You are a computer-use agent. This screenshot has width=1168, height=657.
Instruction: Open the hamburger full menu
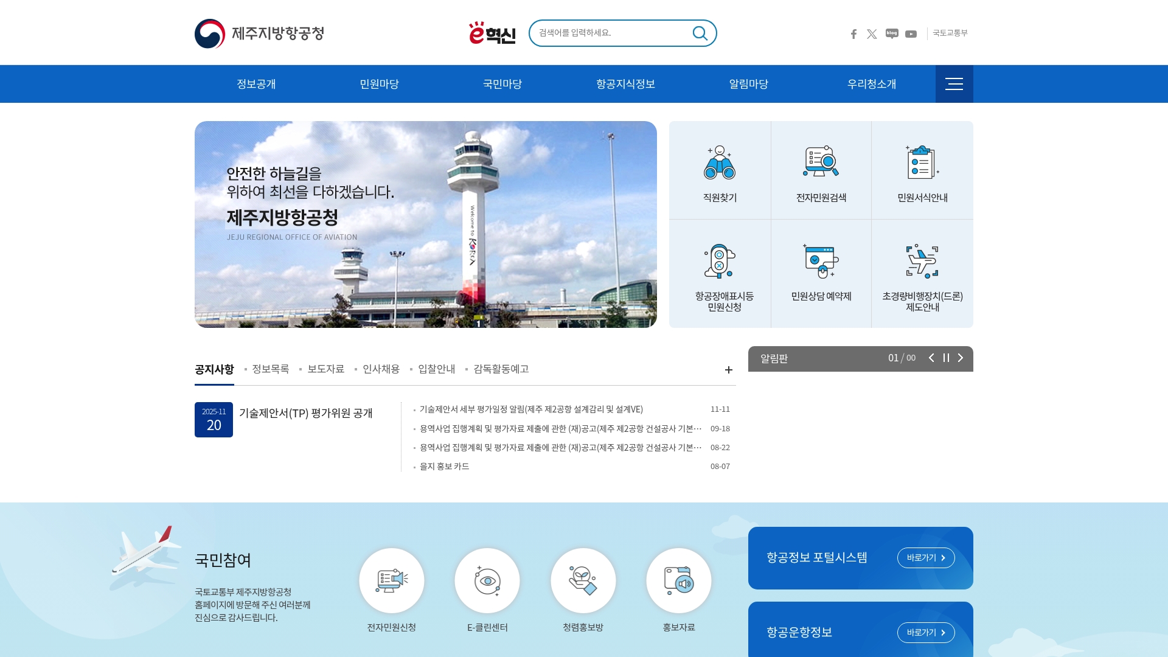pyautogui.click(x=954, y=84)
